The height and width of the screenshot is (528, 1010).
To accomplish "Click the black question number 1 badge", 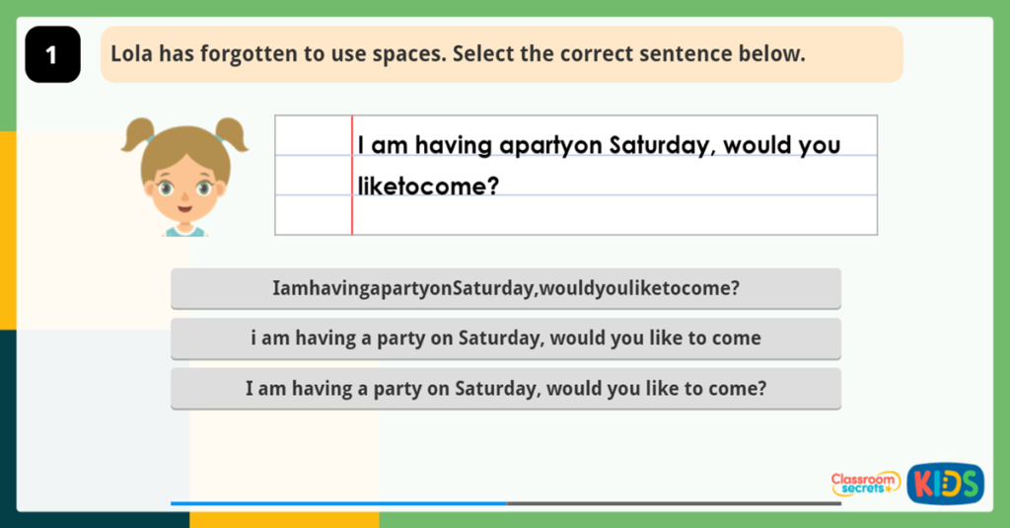I will point(53,54).
